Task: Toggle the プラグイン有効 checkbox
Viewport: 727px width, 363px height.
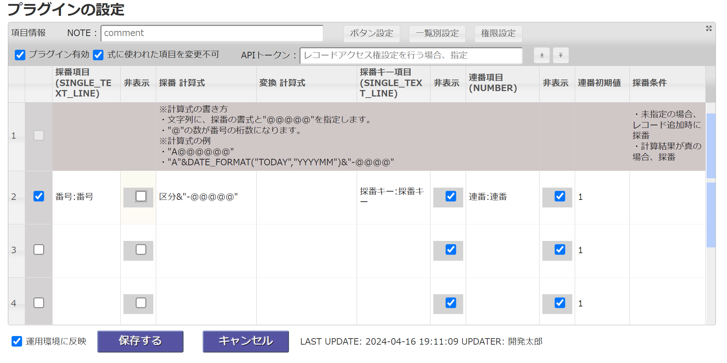Action: (x=20, y=55)
